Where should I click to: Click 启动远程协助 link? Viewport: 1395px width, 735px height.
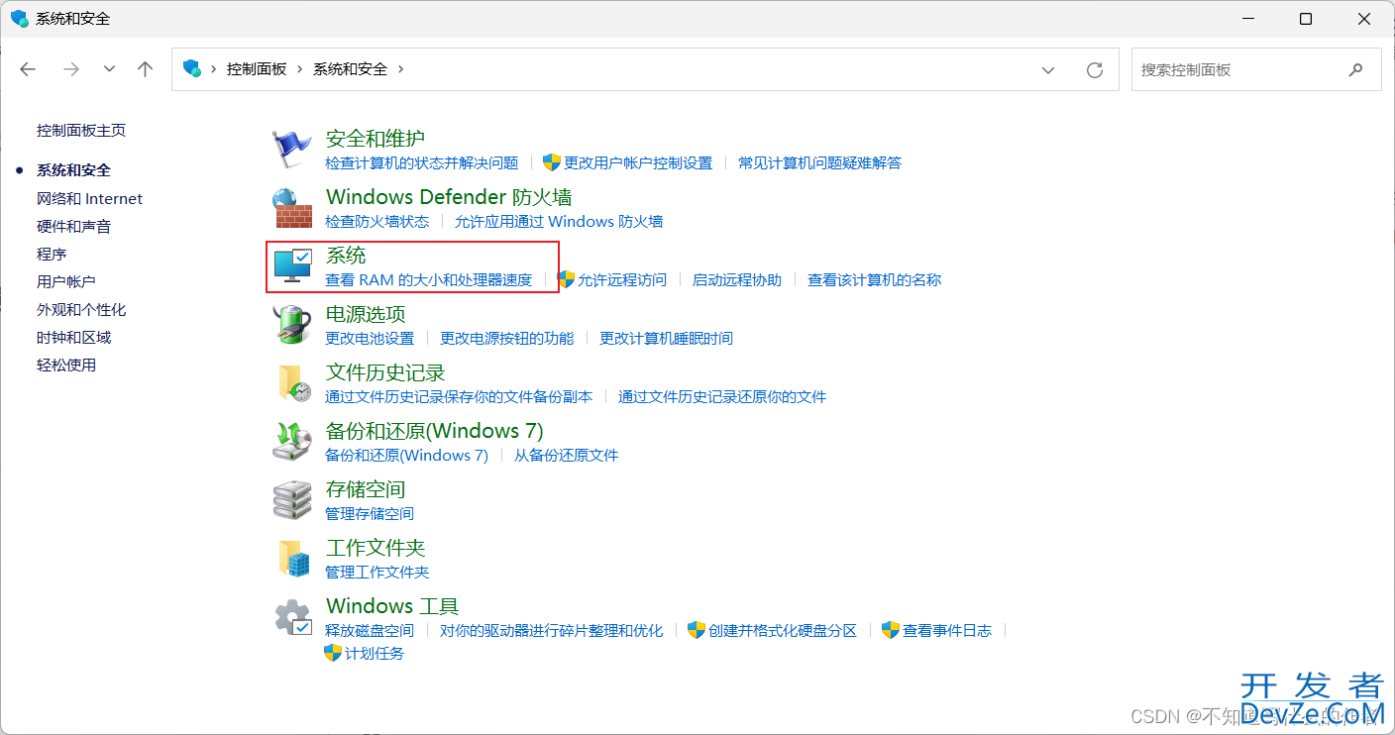(x=737, y=279)
